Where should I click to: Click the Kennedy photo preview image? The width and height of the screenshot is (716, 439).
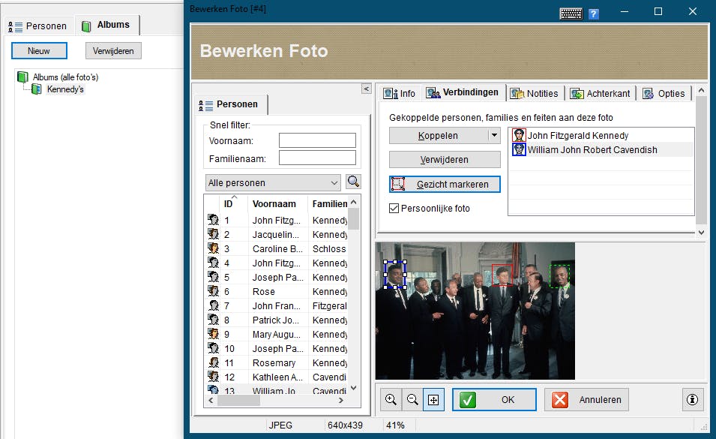[475, 311]
